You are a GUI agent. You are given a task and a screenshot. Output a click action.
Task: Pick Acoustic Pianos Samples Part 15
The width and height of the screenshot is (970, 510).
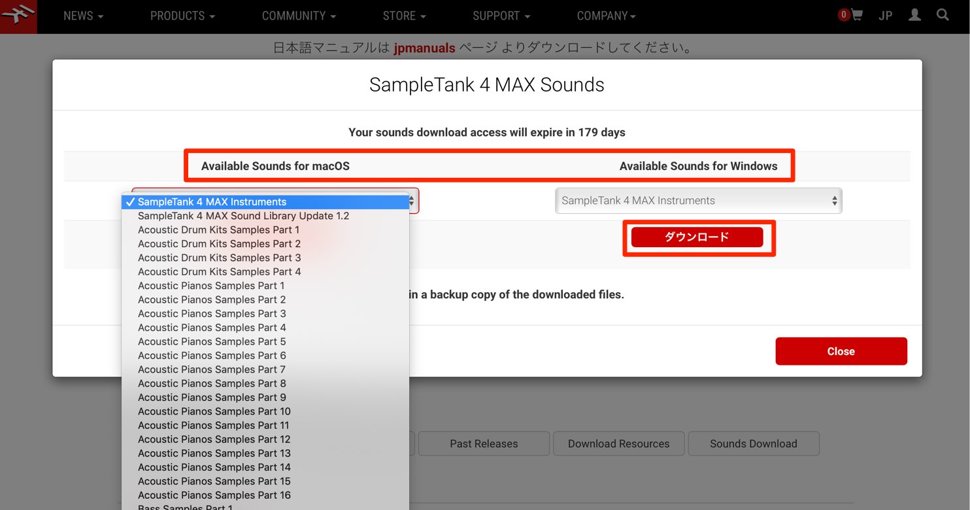[265, 481]
